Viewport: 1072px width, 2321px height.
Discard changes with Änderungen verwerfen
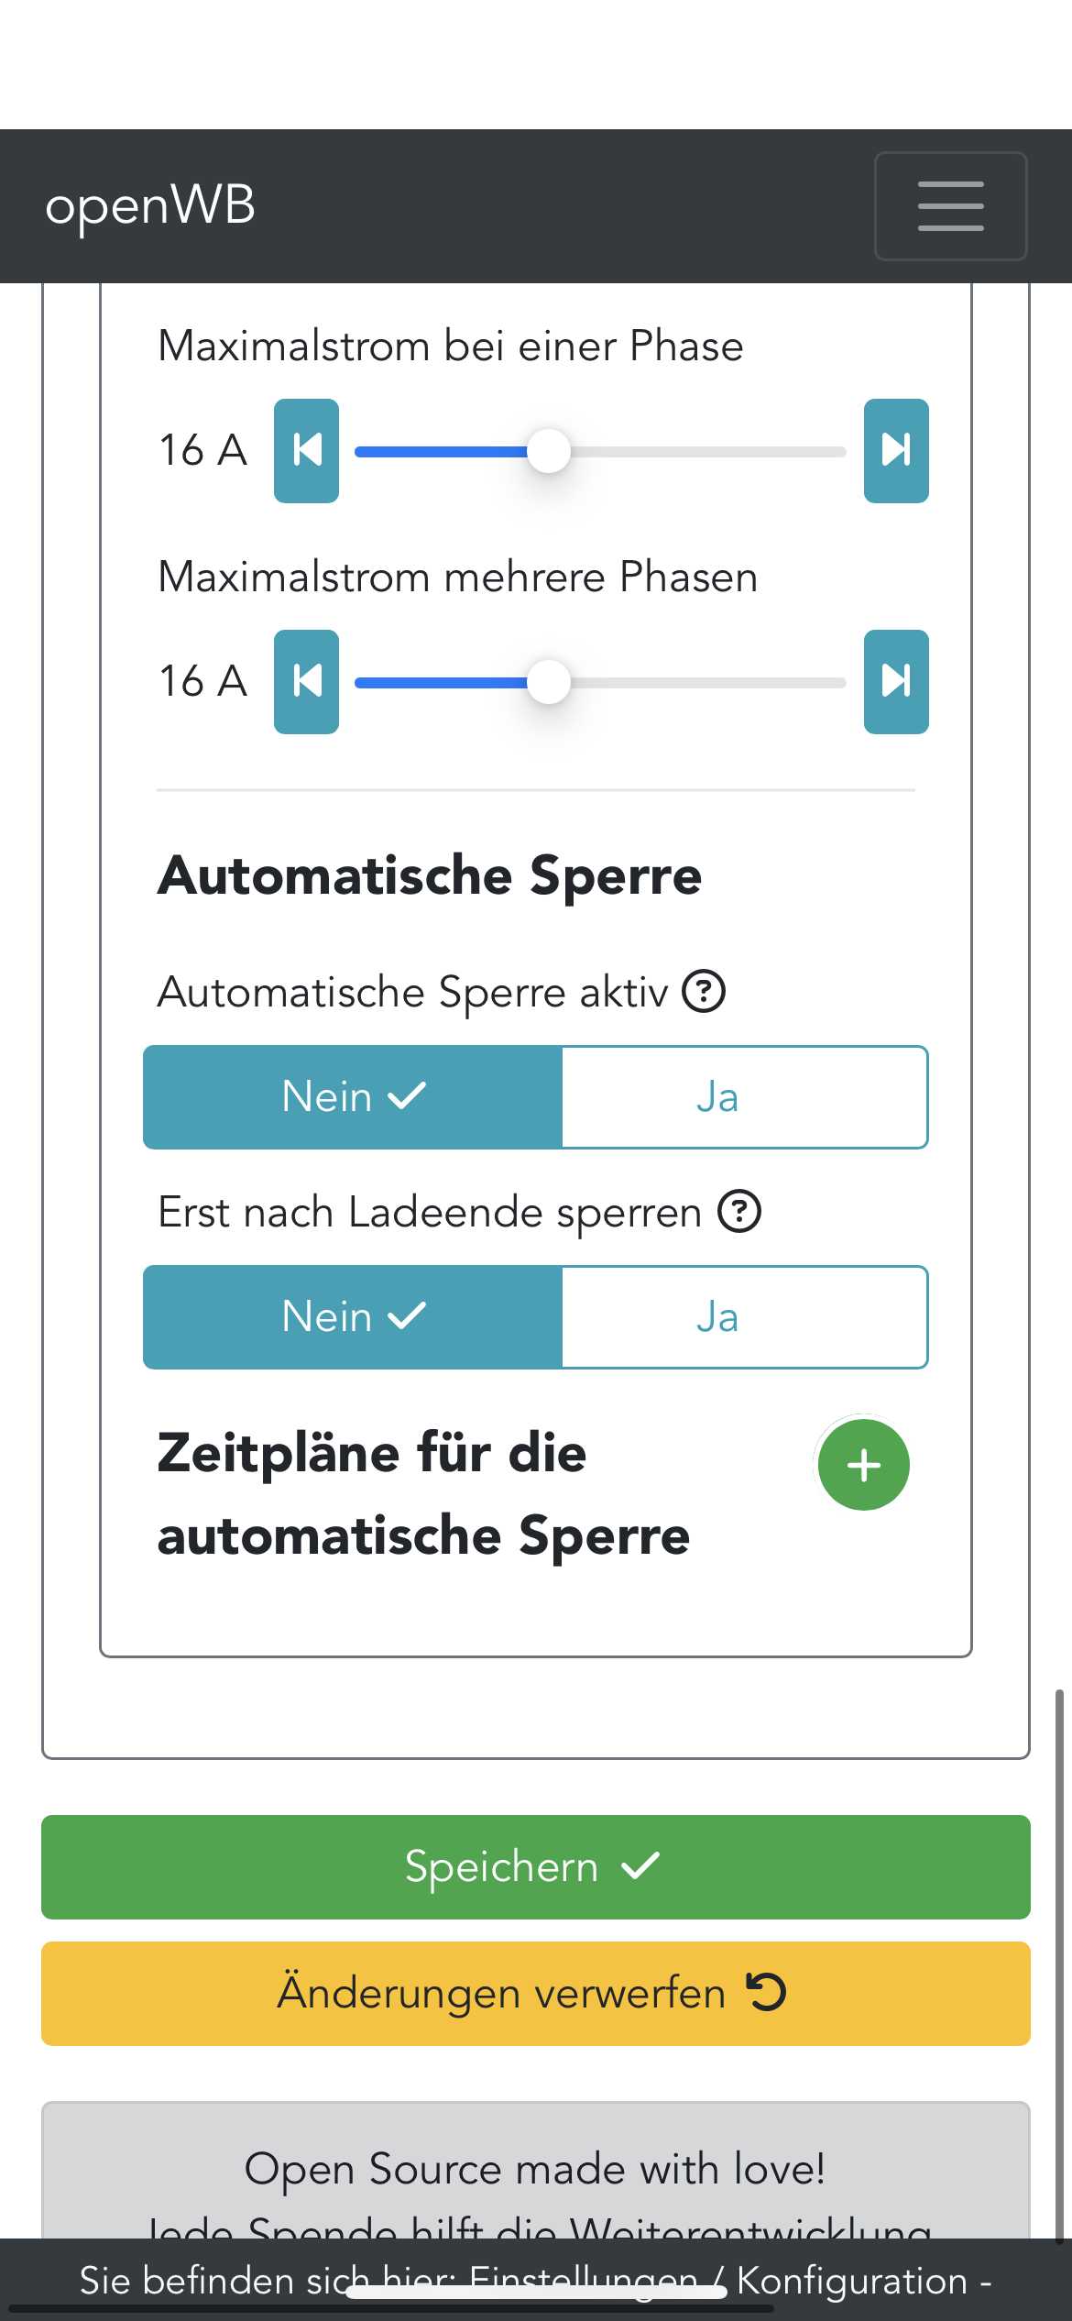(x=535, y=1994)
